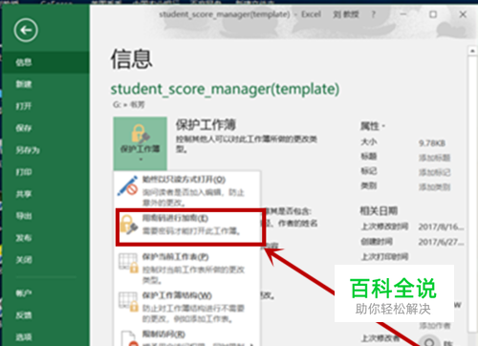
Task: Open the 新建 tab in sidebar
Action: pos(46,84)
